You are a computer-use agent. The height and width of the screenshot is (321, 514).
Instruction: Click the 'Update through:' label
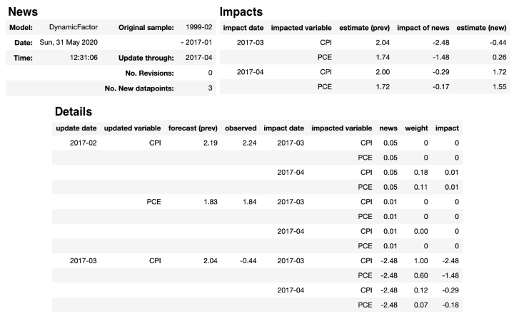click(148, 58)
